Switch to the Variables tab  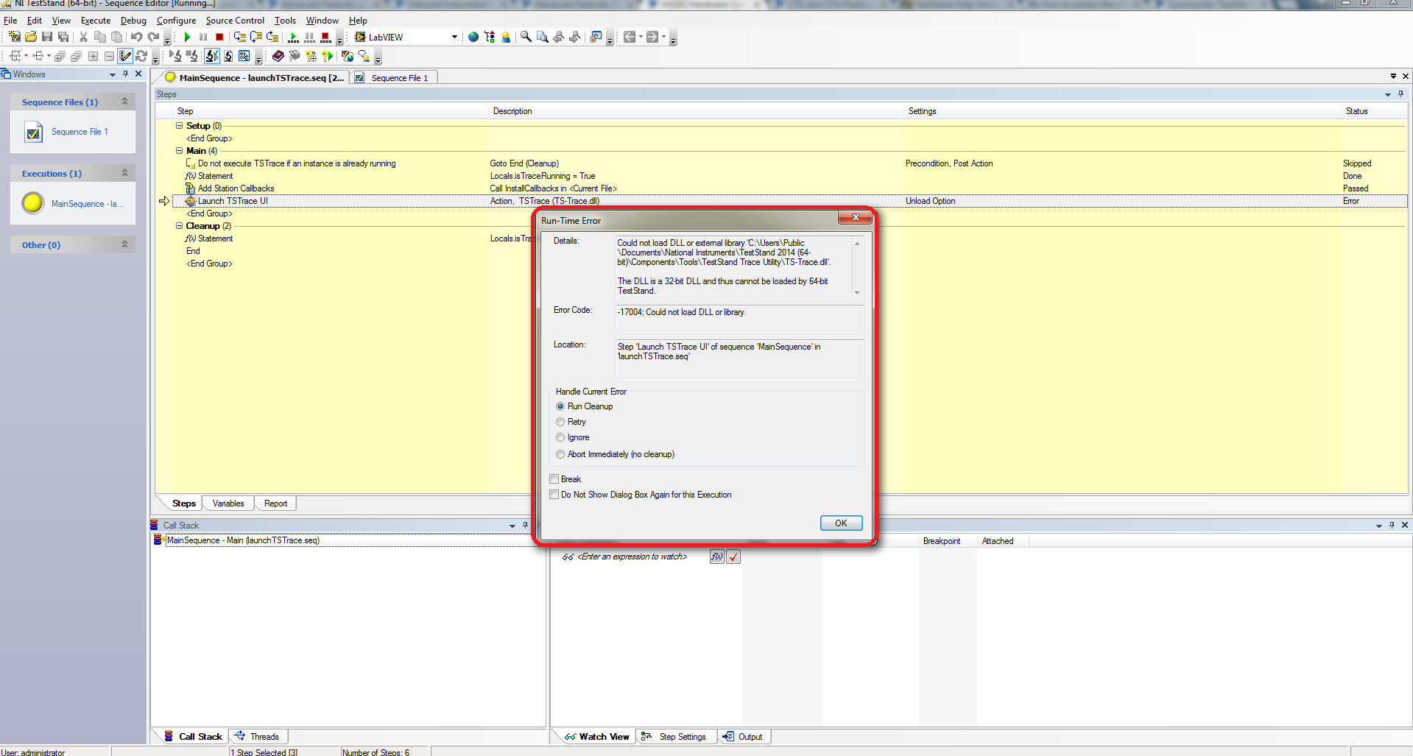tap(228, 504)
